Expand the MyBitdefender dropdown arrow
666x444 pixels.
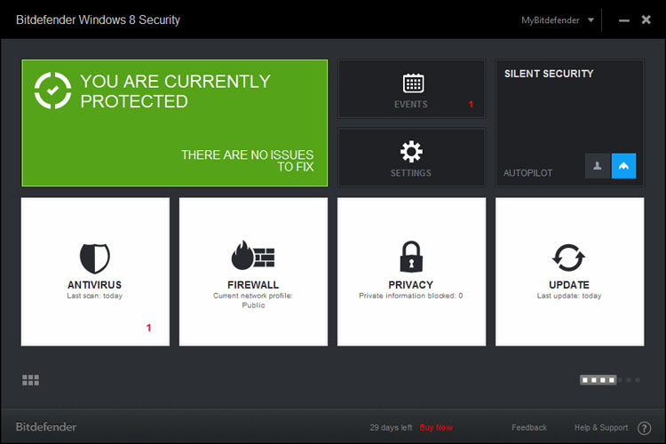tap(591, 20)
